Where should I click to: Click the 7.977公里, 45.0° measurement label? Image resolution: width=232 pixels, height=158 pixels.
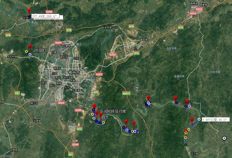click(215, 120)
